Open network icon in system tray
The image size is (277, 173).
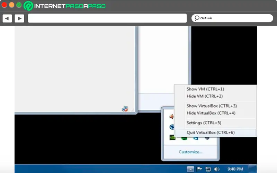[208, 169]
